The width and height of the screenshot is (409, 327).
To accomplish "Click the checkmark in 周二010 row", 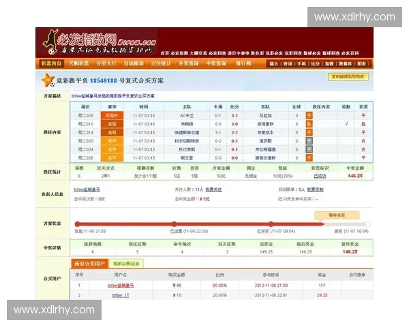I will tap(346, 123).
